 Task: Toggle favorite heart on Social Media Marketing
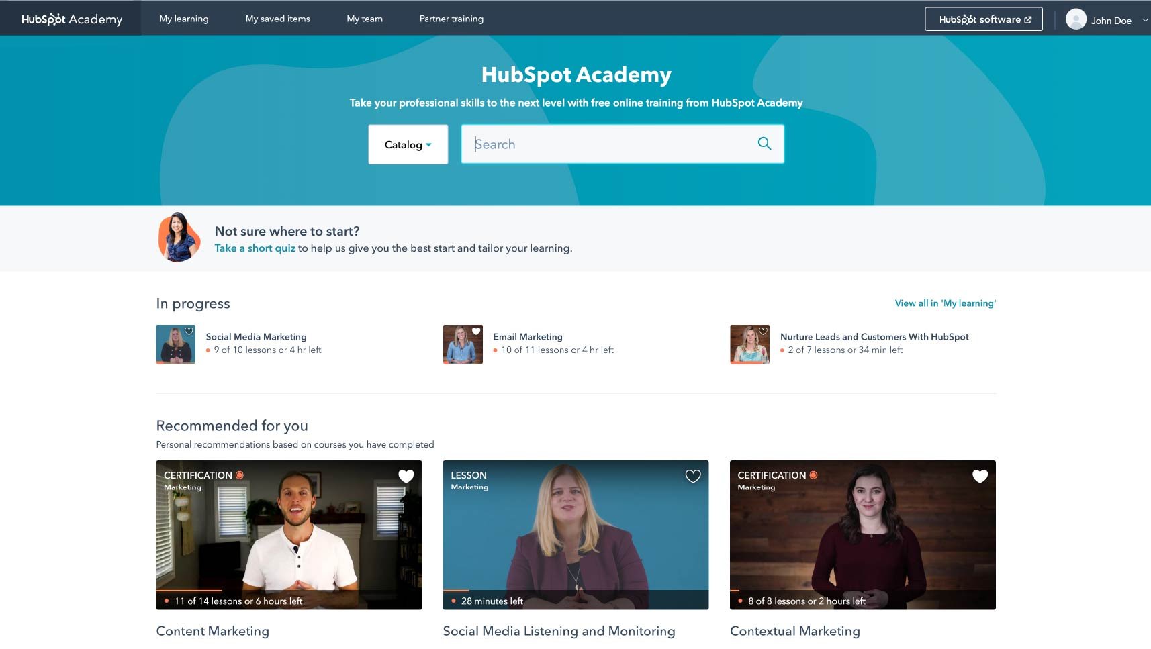[x=189, y=331]
